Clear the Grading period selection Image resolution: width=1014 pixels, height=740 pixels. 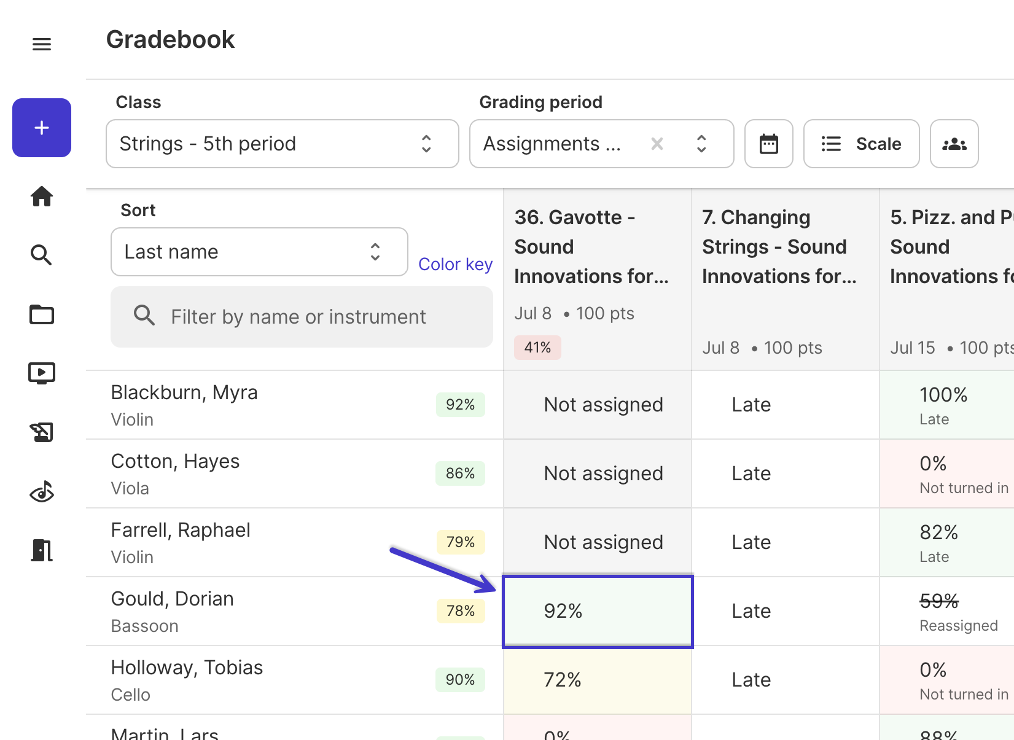coord(657,144)
